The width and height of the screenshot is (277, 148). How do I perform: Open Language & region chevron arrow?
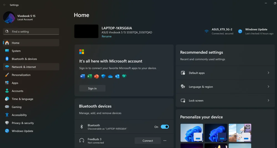coord(268,86)
